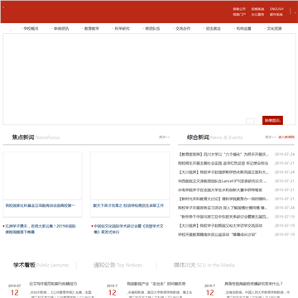298x298 pixels.
Task: Open the 学校概况 menu
Action: click(x=31, y=28)
